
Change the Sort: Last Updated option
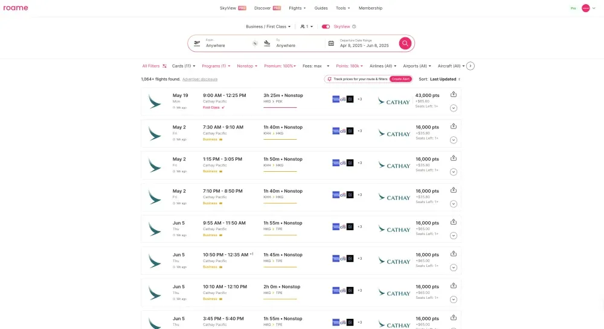(x=440, y=79)
